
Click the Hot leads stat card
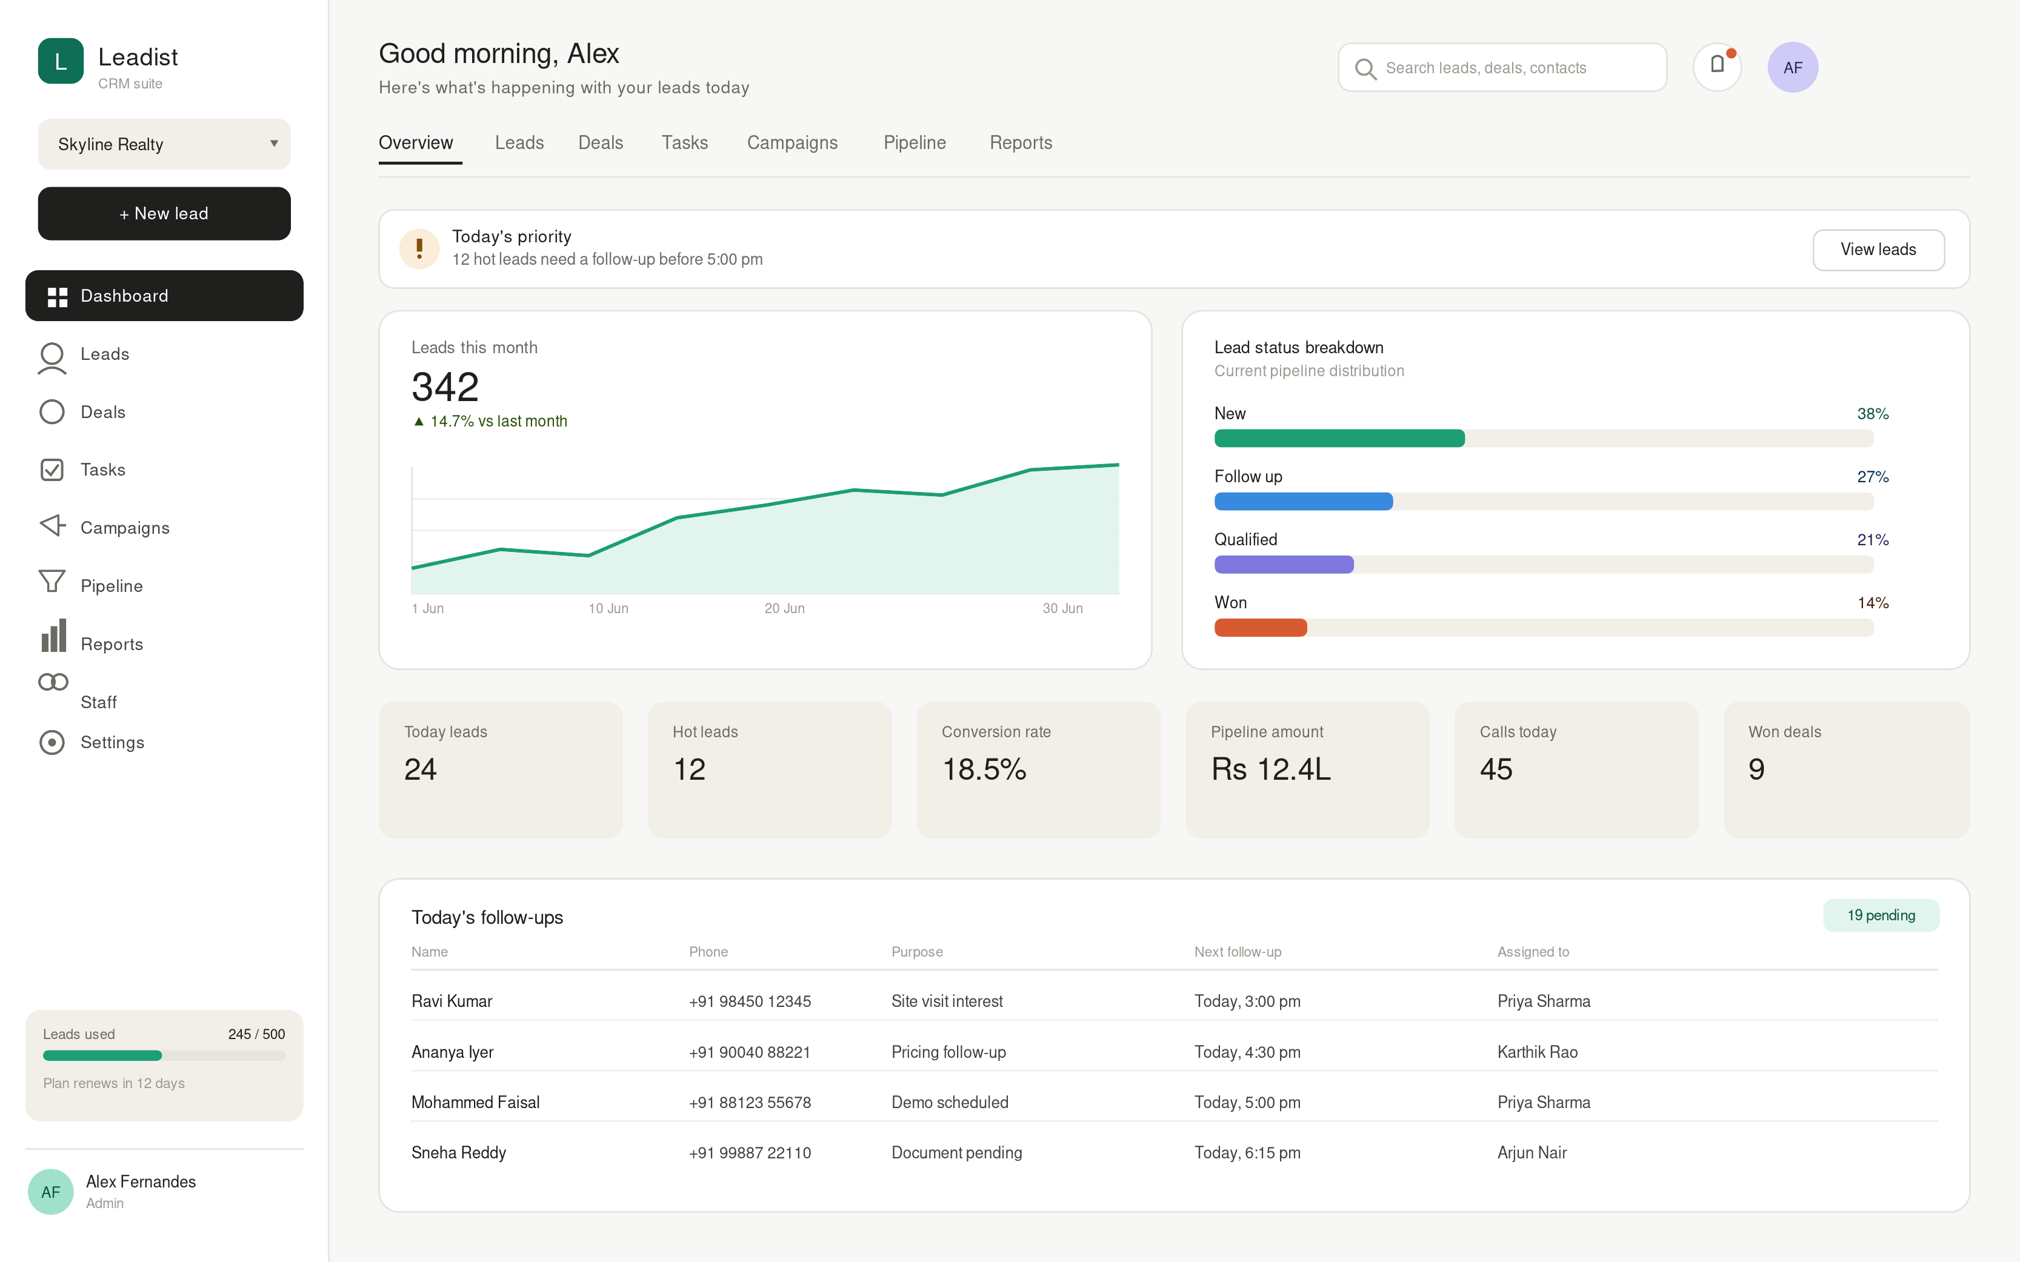(770, 769)
